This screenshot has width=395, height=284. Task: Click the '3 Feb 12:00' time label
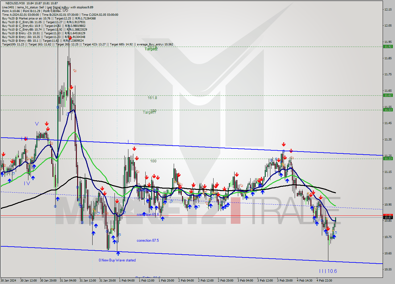[x=265, y=281]
